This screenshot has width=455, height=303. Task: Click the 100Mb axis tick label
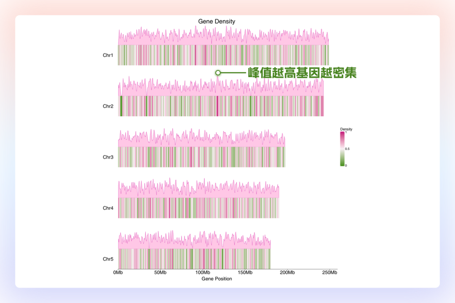pos(203,273)
